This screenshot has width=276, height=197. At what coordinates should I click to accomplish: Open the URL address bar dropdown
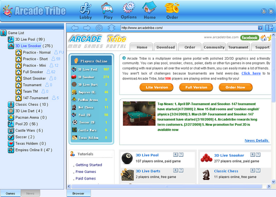[260, 28]
